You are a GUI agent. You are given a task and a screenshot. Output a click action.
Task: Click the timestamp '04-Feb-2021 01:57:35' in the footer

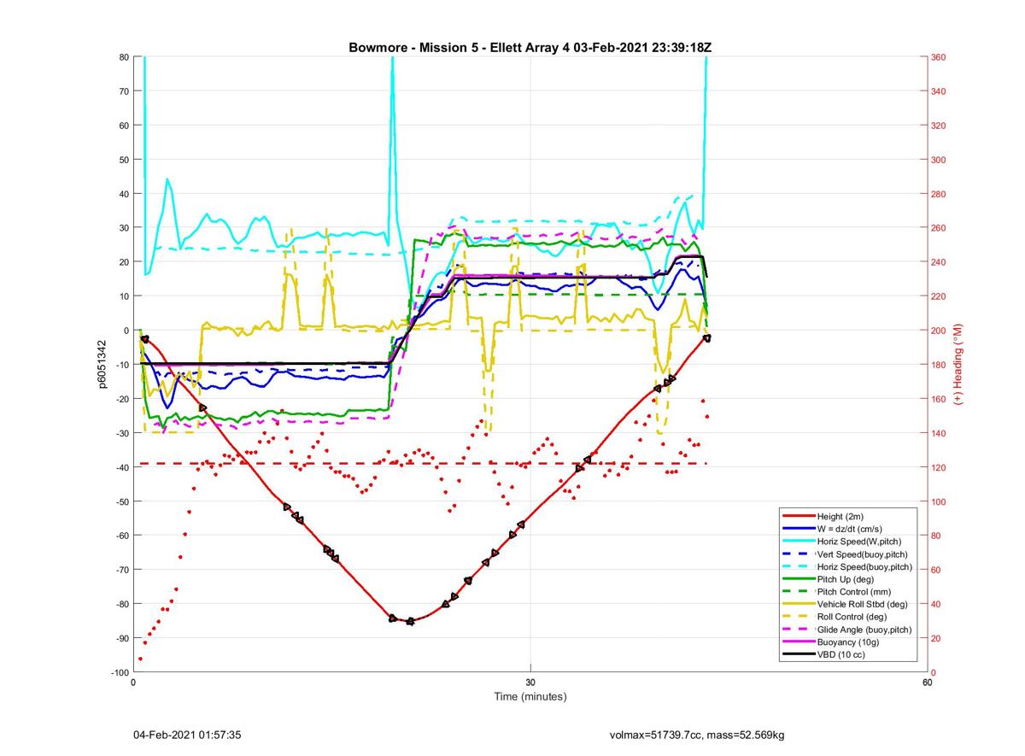click(187, 735)
